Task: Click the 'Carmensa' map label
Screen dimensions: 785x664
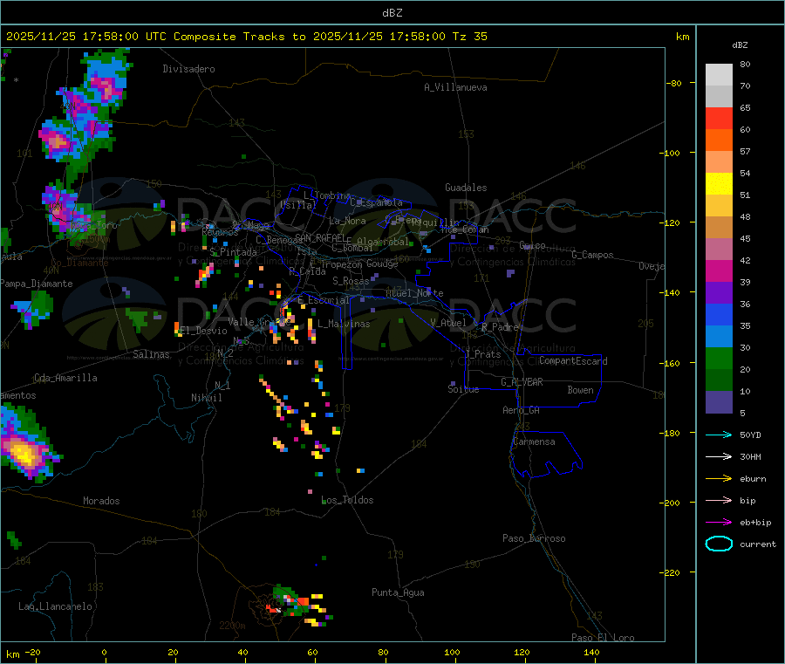Action: tap(534, 442)
